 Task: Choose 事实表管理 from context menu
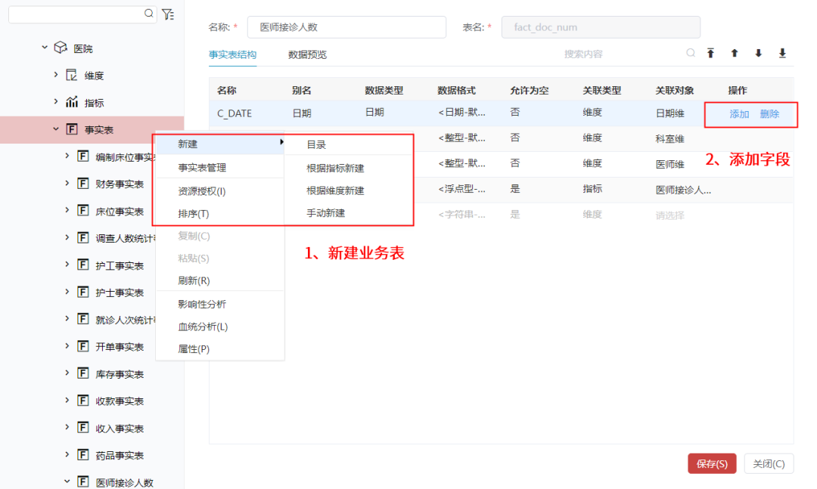220,168
